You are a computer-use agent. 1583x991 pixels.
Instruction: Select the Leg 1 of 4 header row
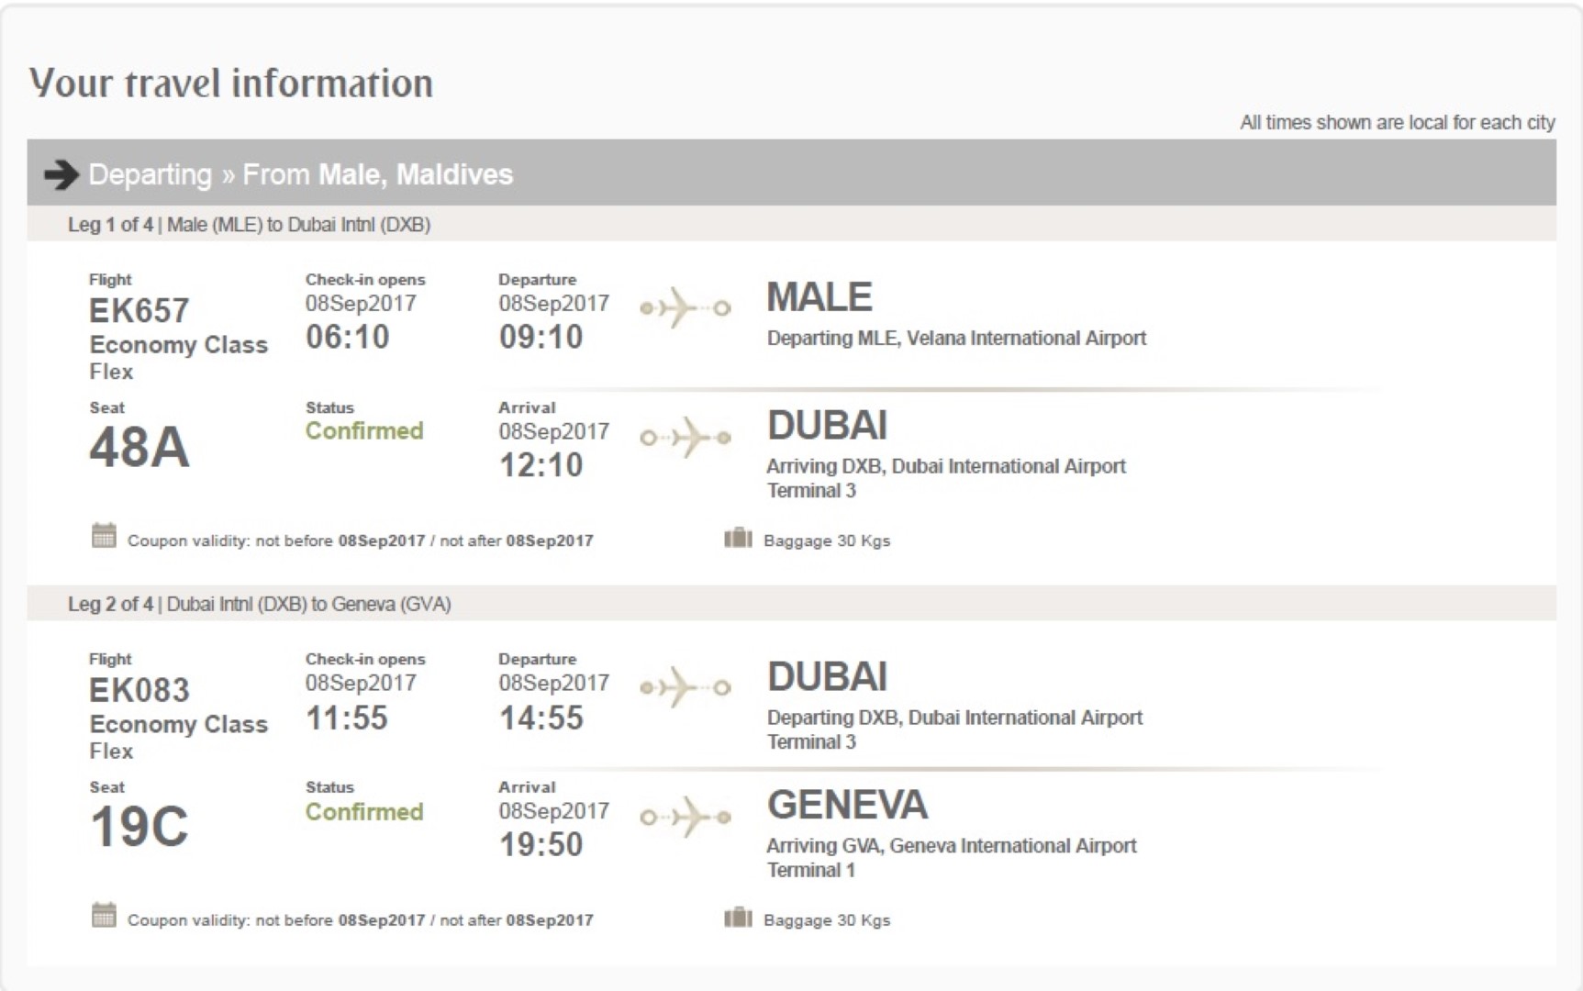(791, 224)
